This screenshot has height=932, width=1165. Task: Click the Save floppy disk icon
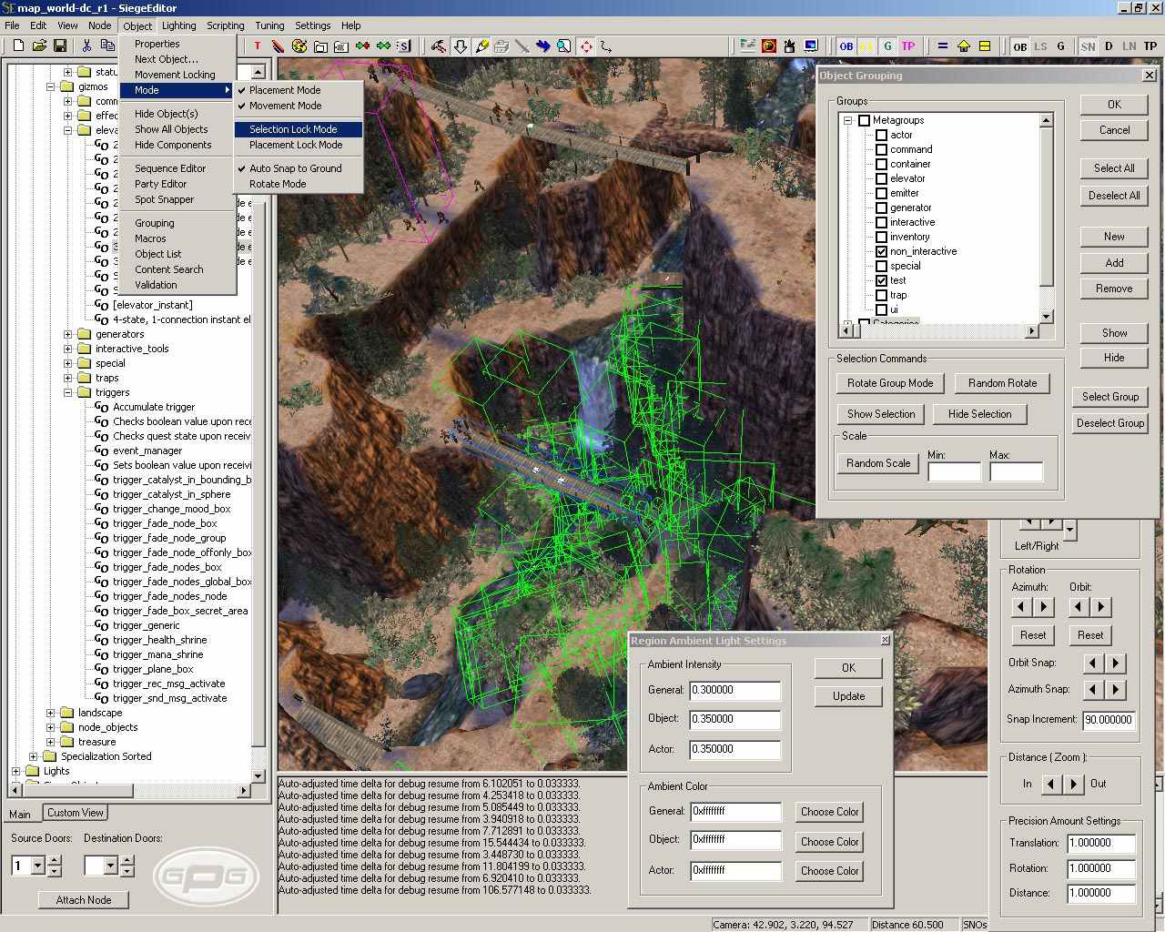(60, 46)
